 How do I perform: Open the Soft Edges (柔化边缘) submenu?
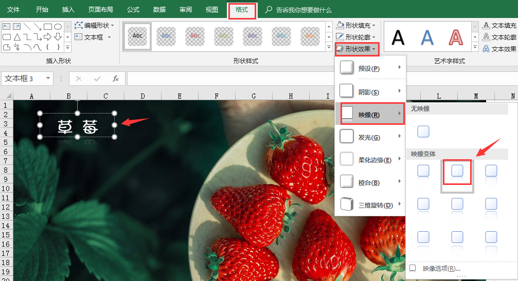click(370, 160)
